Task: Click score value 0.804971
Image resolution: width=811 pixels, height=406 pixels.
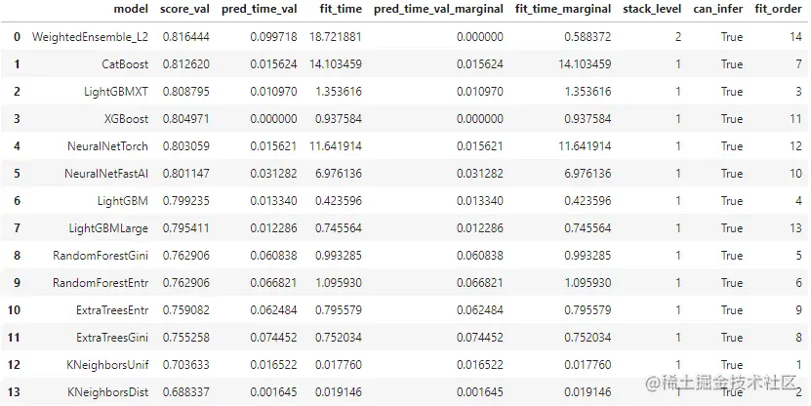Action: click(x=186, y=119)
